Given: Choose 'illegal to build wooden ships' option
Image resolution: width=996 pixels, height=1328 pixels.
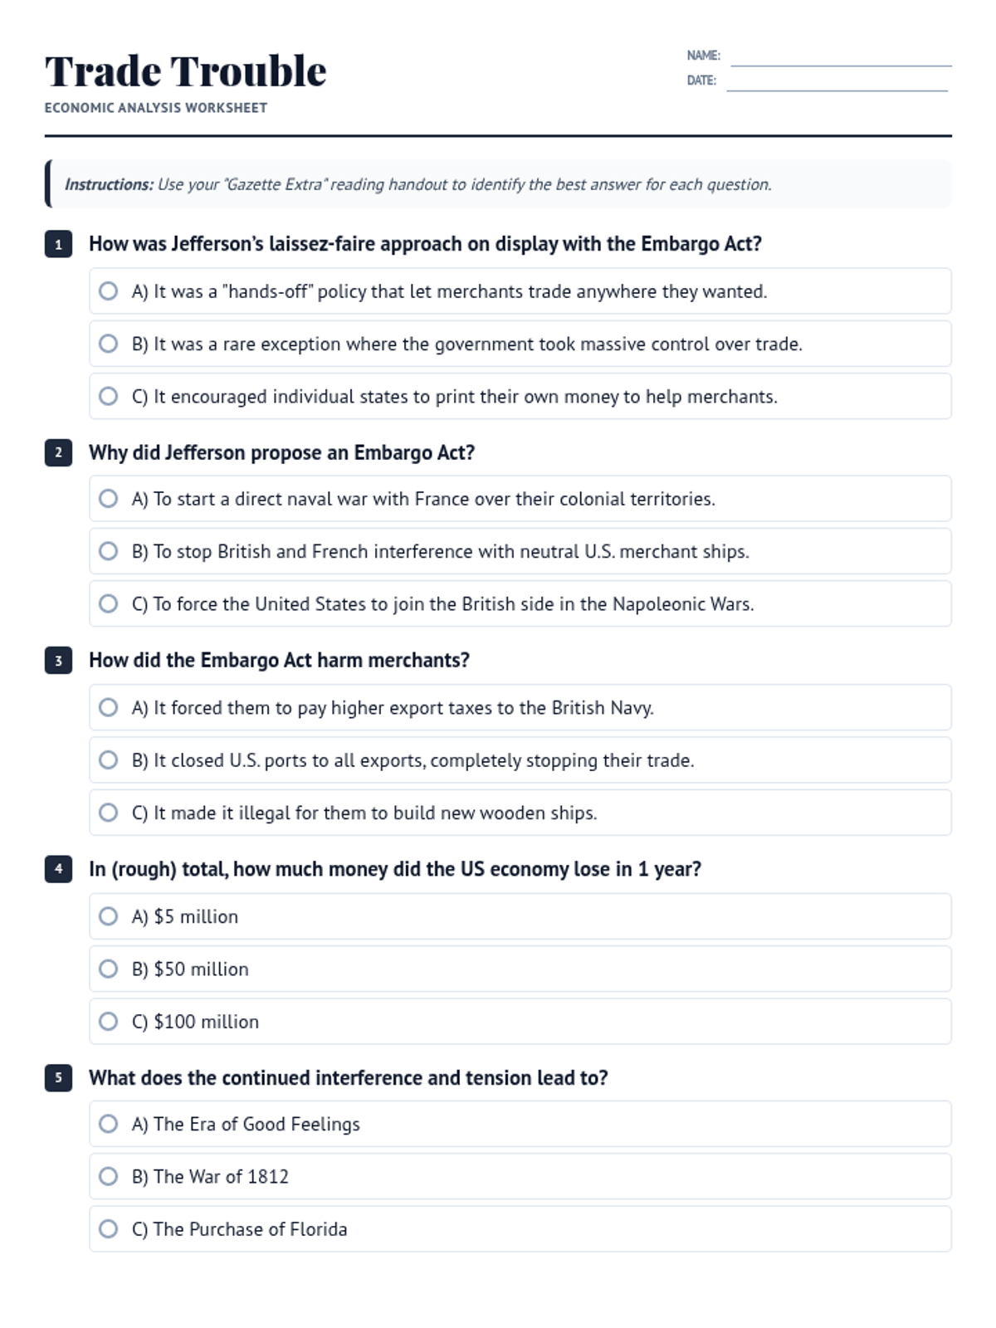Looking at the screenshot, I should coord(520,813).
